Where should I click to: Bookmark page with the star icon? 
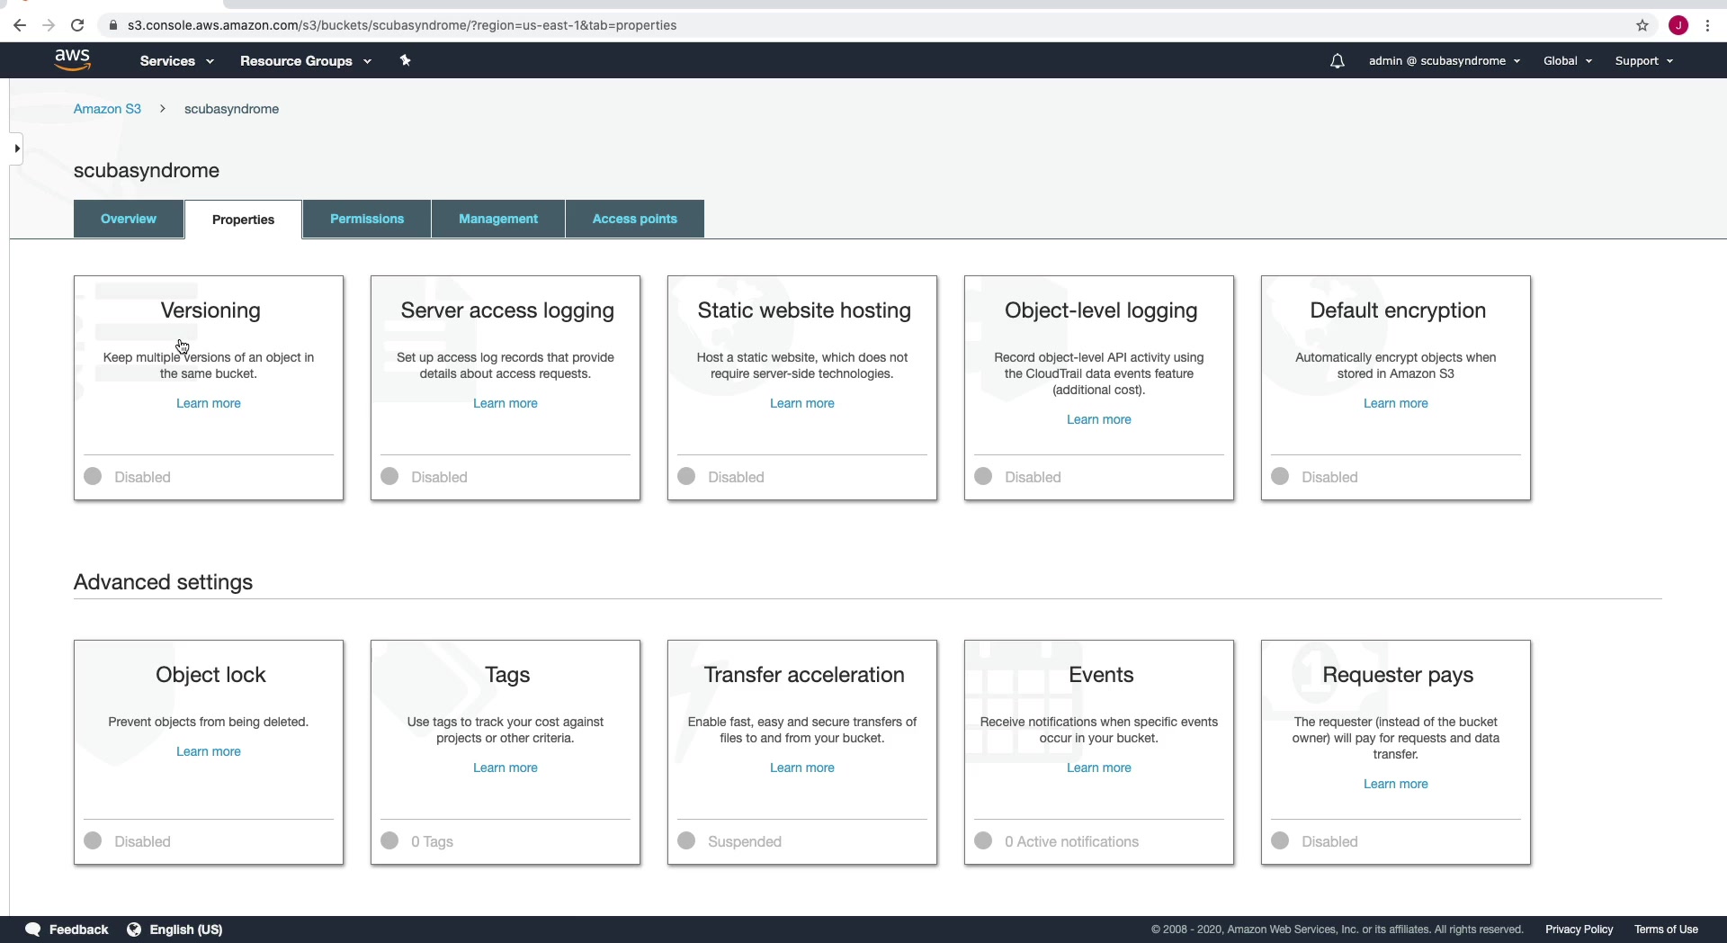[x=1642, y=25]
